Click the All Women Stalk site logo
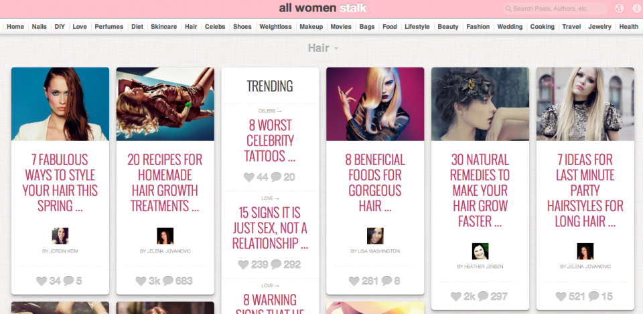643x314 pixels. click(x=322, y=9)
